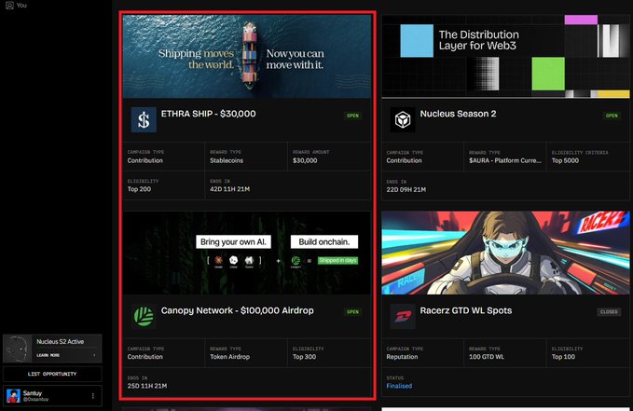Click the CLOSED badge on Racerz
This screenshot has height=411, width=633.
tap(609, 311)
